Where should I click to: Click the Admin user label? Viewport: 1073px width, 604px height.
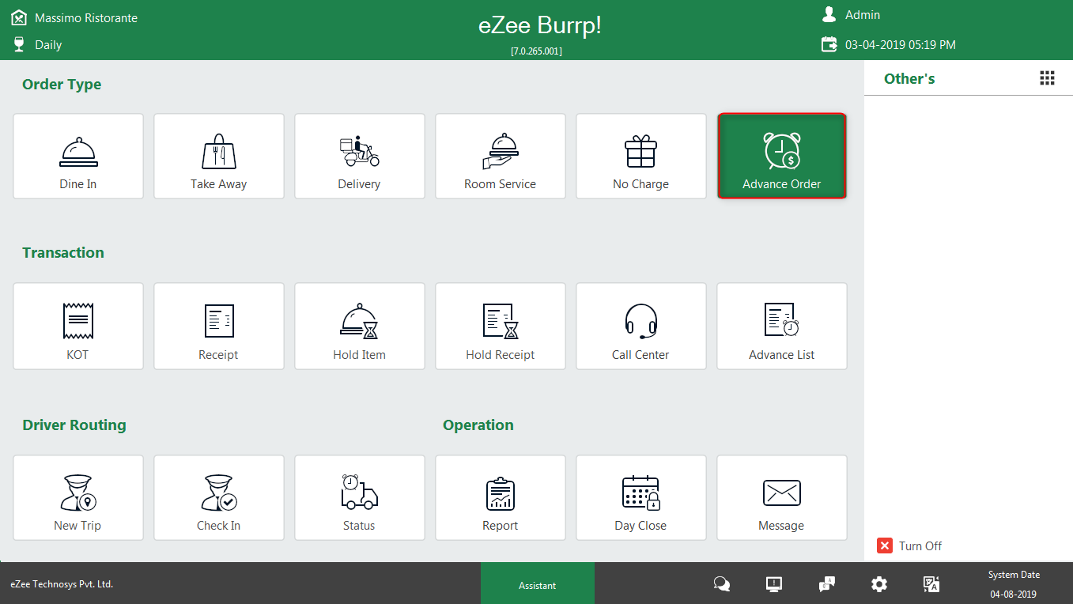[x=863, y=15]
